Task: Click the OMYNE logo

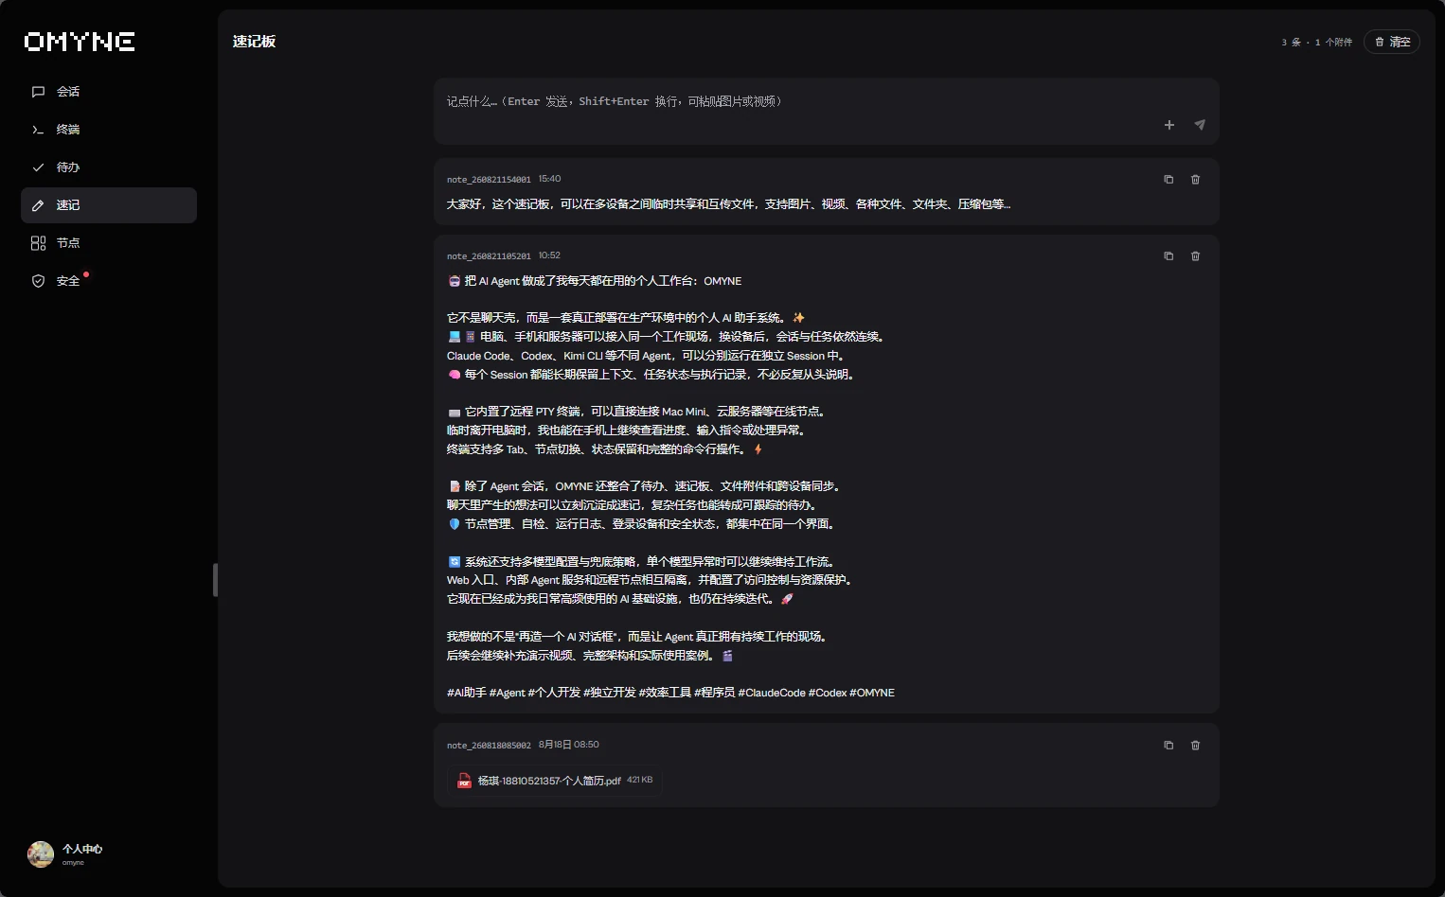Action: tap(80, 42)
